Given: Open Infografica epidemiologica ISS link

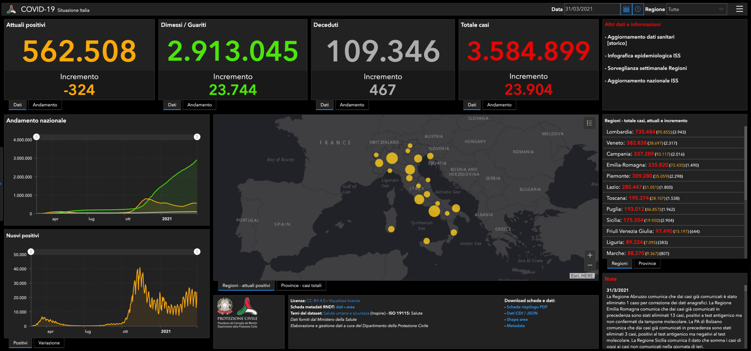Looking at the screenshot, I should (x=644, y=56).
